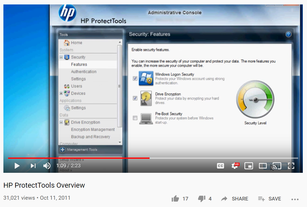Screen dimensions: 307x207
Task: Select Encryption Management
Action: [93, 129]
